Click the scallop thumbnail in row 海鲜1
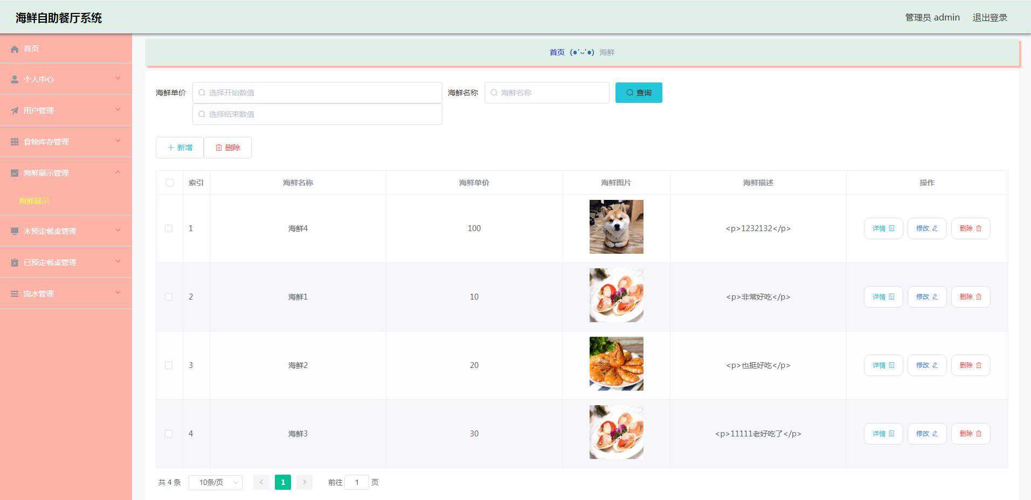The width and height of the screenshot is (1031, 500). tap(617, 295)
